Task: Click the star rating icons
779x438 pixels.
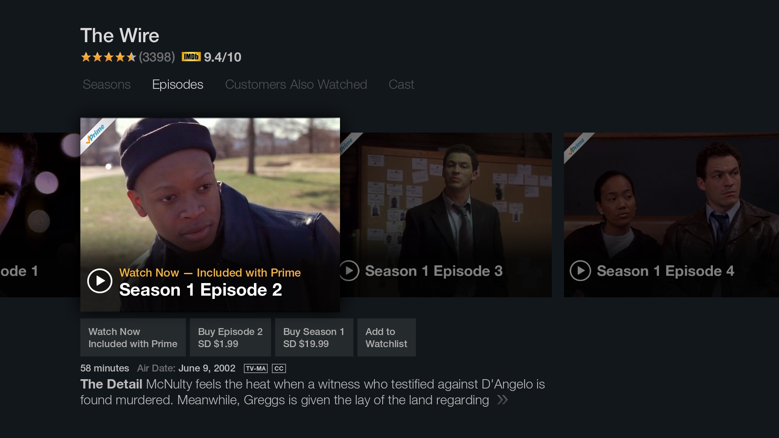Action: [108, 57]
